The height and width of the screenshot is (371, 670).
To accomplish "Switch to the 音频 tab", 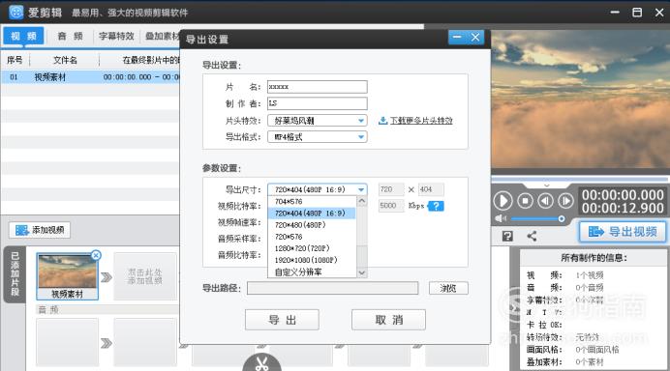I will [70, 37].
